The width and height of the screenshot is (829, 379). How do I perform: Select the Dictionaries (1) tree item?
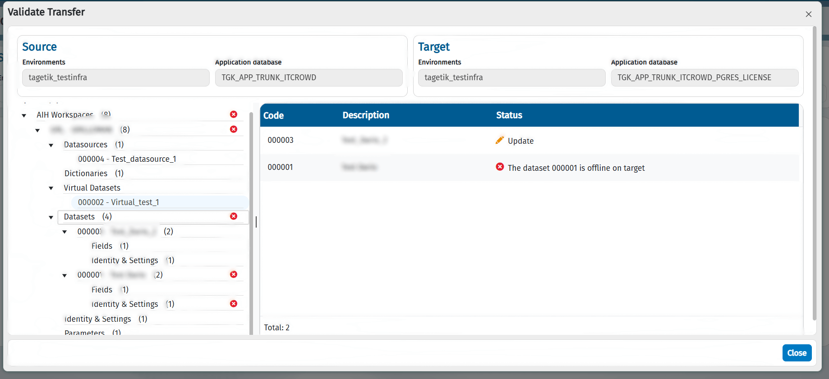(94, 174)
